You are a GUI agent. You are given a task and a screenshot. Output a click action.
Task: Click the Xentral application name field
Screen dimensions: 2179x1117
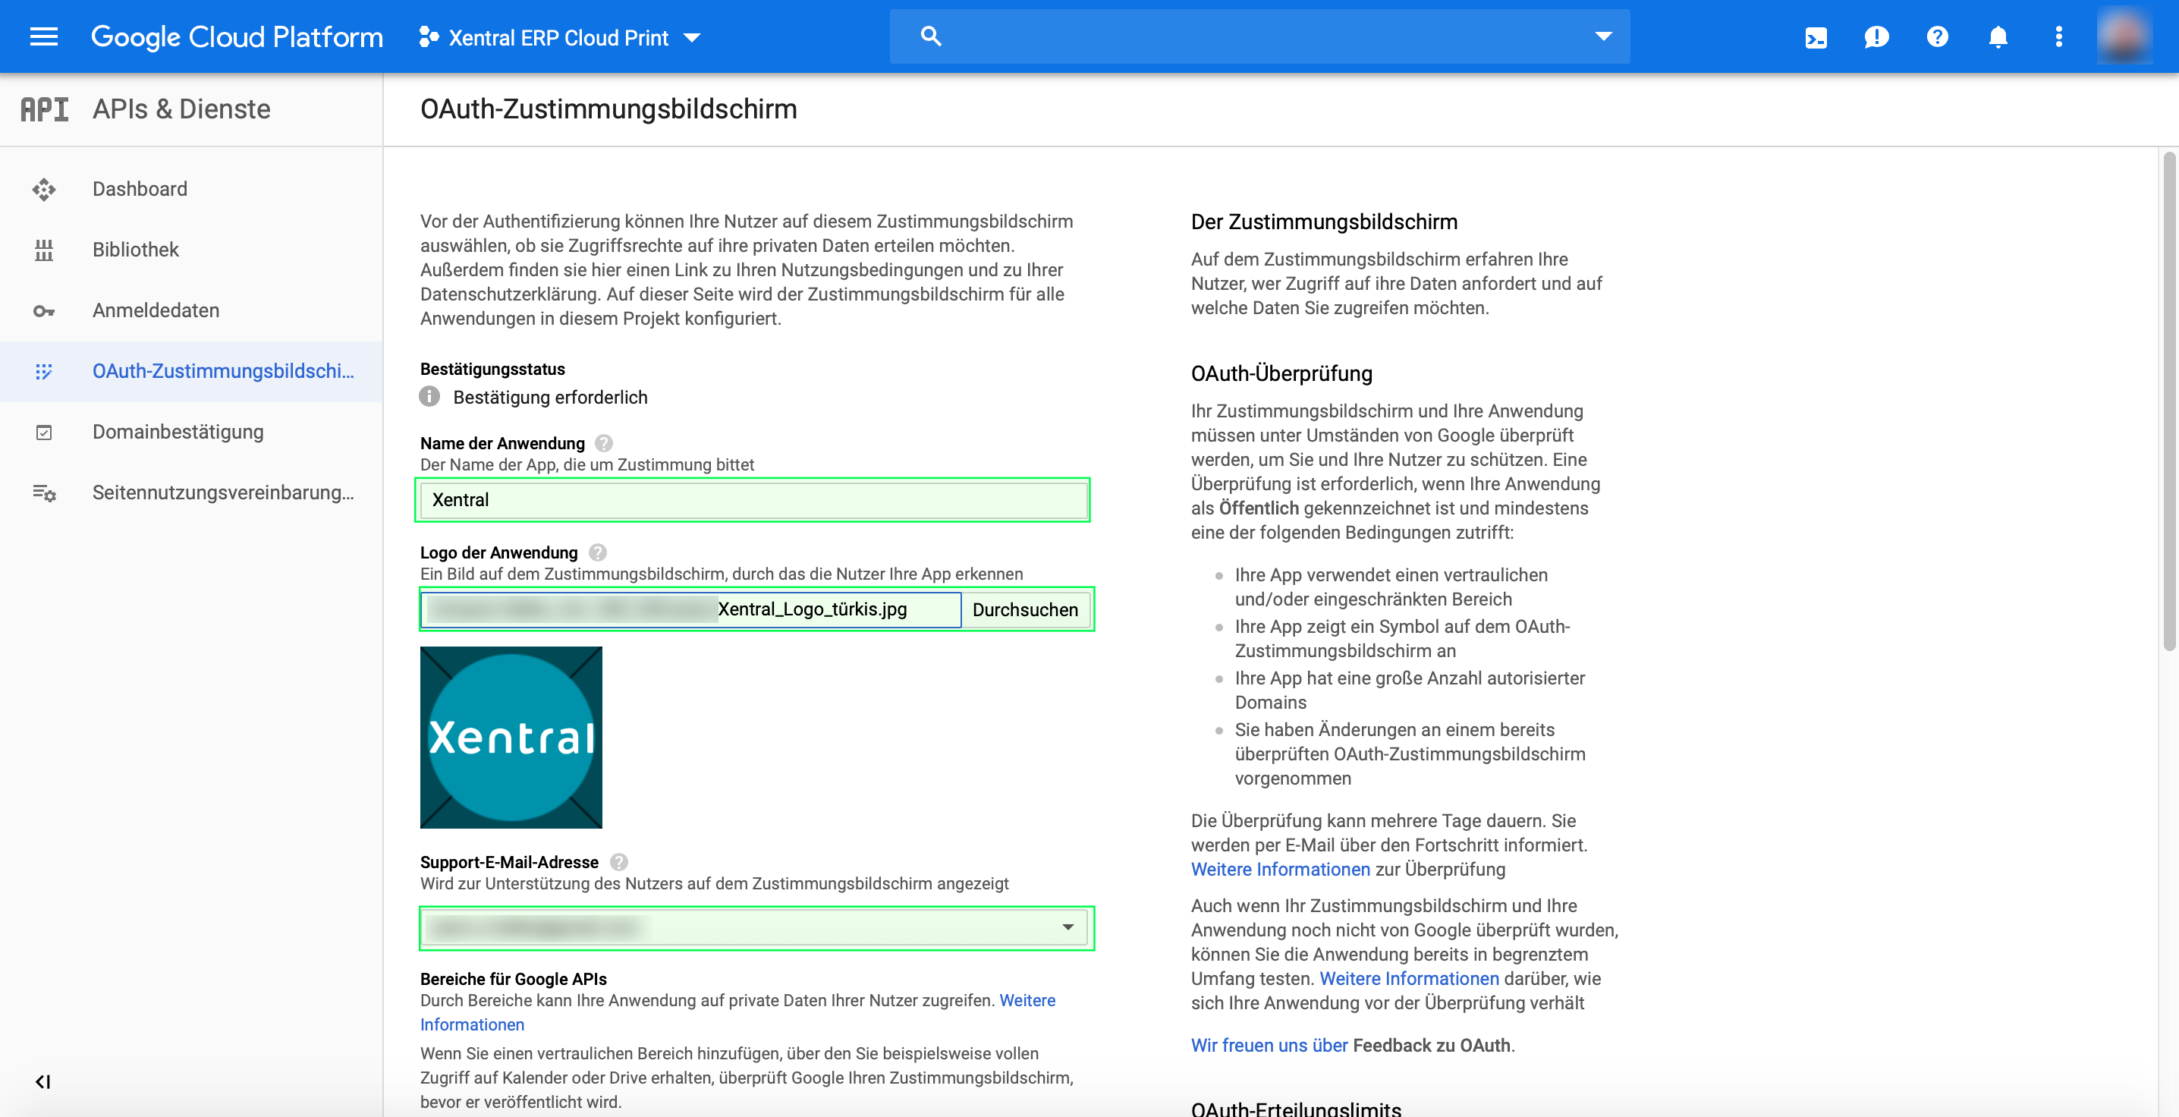[x=752, y=500]
